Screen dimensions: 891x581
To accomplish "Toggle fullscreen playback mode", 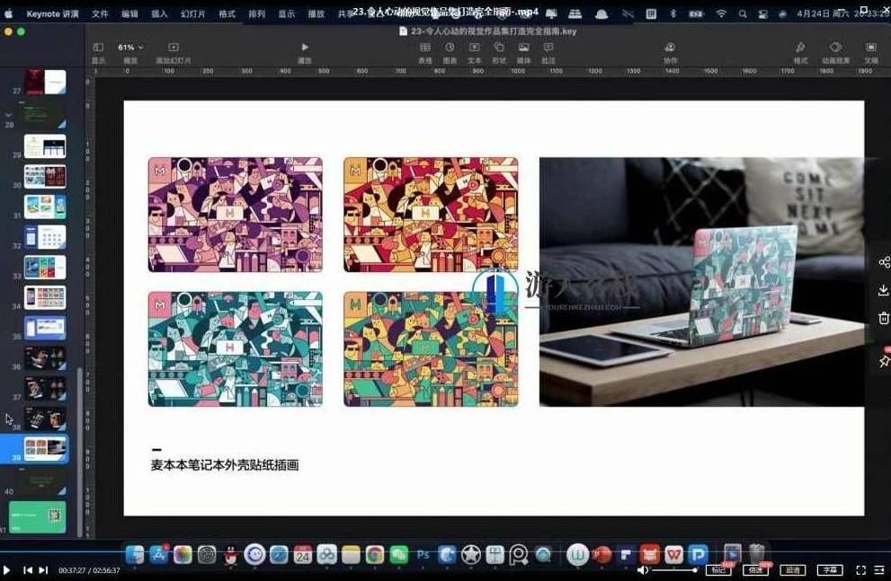I will [x=860, y=568].
